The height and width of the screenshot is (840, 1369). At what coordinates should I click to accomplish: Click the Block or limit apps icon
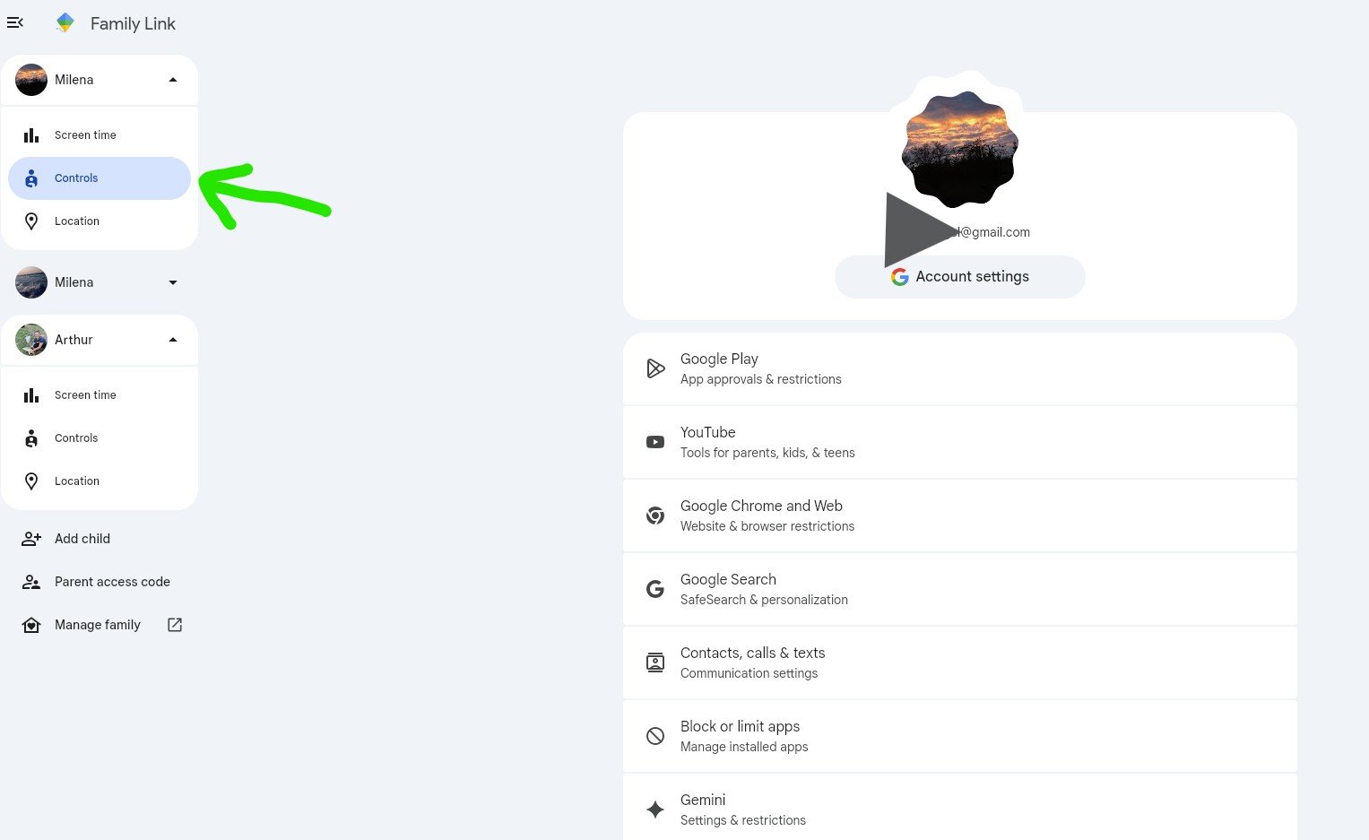[x=655, y=736]
